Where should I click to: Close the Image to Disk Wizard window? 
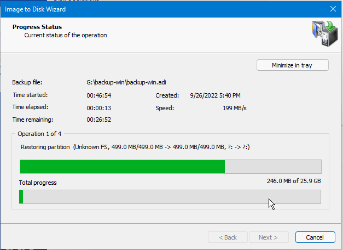[x=333, y=9]
